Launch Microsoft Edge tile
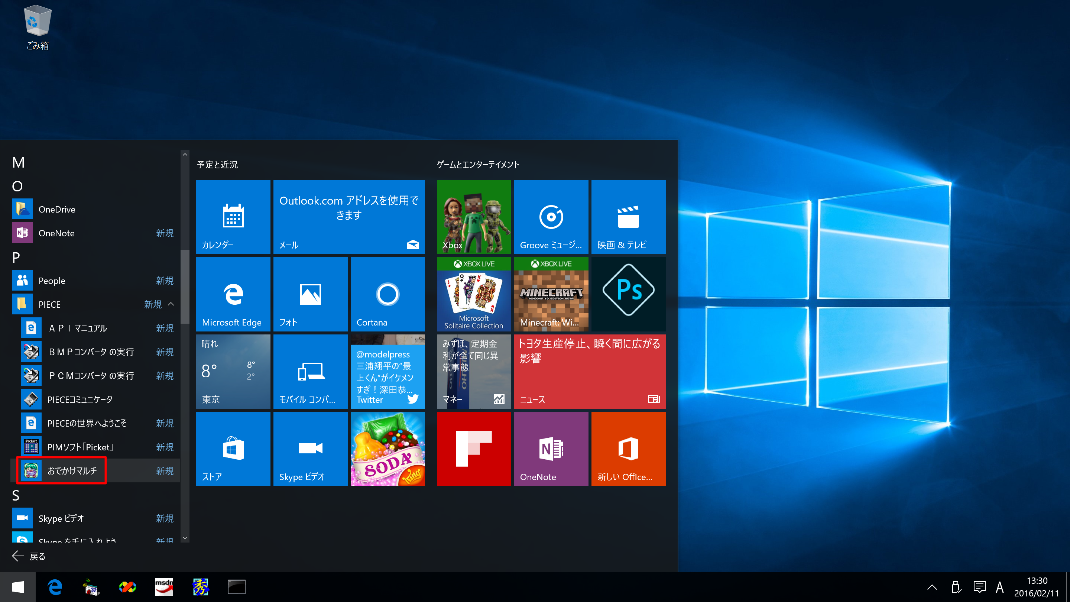 (233, 294)
